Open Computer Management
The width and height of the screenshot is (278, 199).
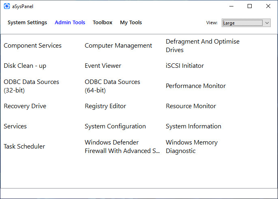click(118, 46)
